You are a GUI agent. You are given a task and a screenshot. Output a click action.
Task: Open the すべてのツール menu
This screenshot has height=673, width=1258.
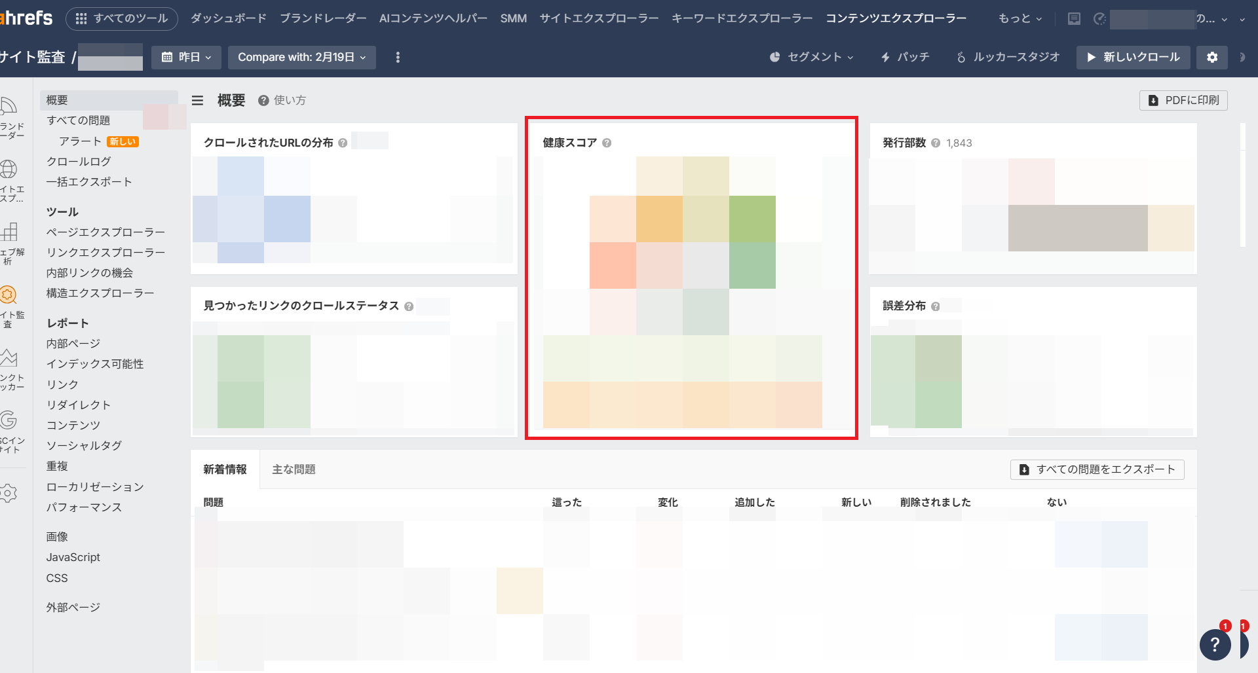point(122,19)
